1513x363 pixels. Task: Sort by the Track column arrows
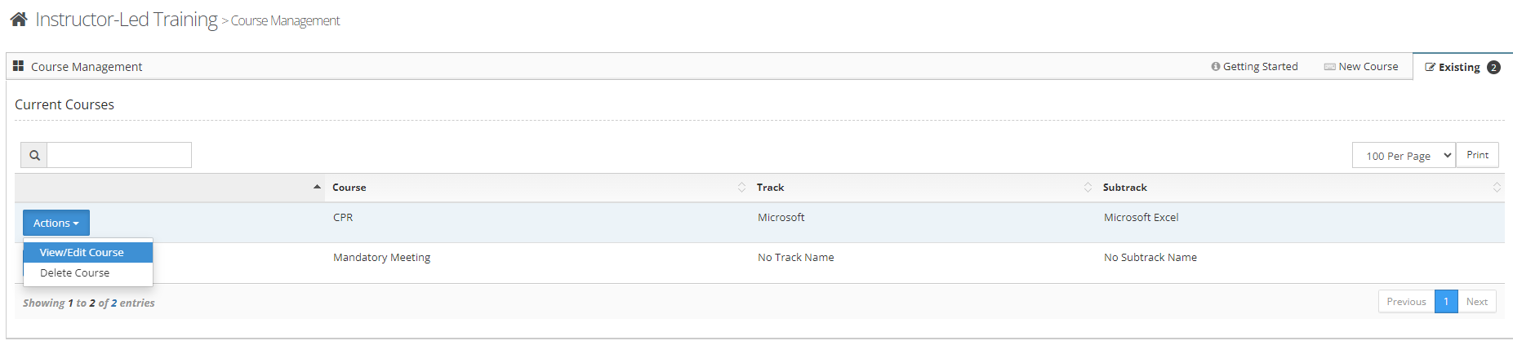1088,188
